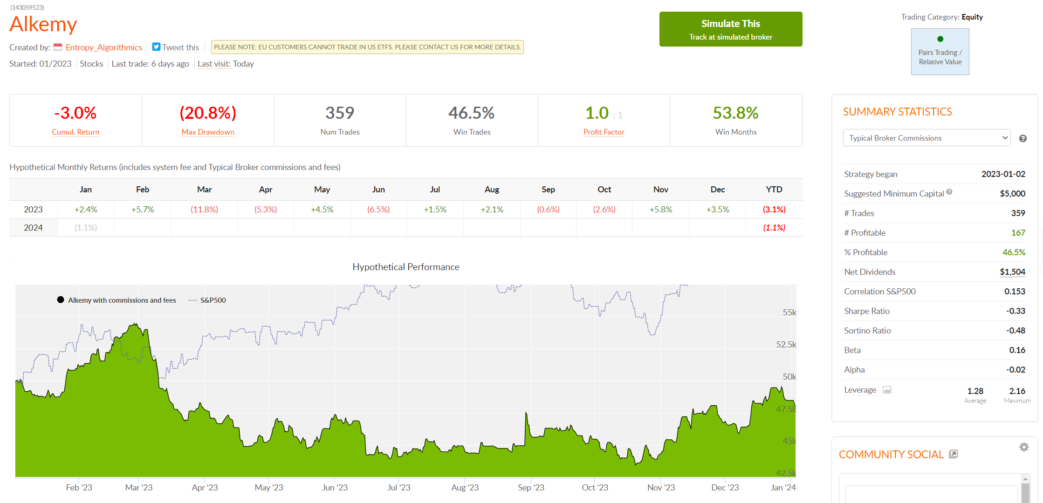The width and height of the screenshot is (1043, 503).
Task: Click the Twitter icon beside Tweet this
Action: coord(156,47)
